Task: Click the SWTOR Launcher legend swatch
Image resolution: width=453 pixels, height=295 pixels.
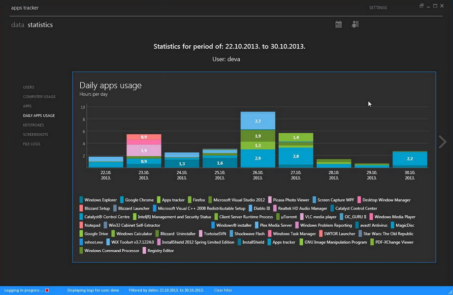Action: coord(321,234)
